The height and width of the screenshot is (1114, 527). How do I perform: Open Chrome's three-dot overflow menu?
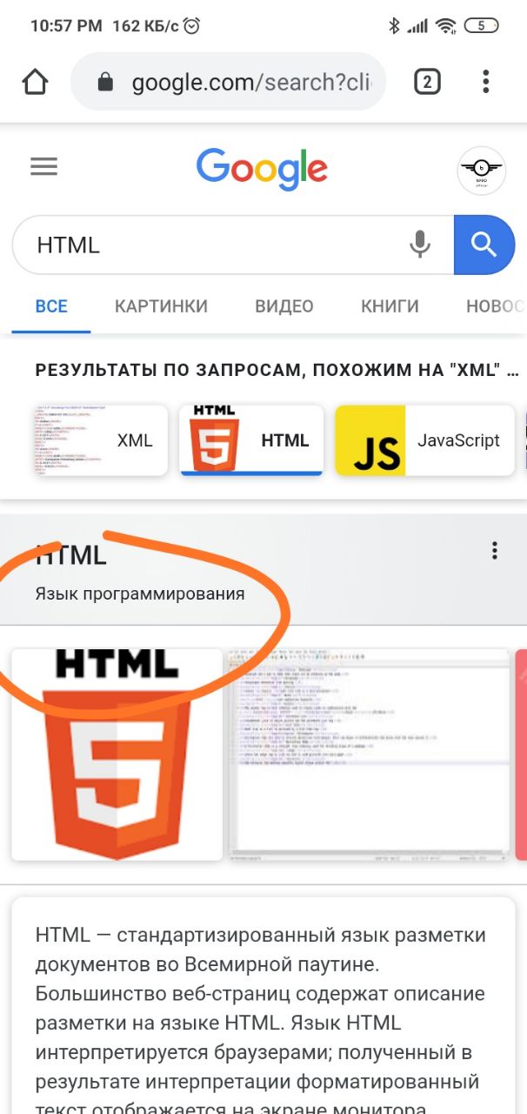[485, 82]
